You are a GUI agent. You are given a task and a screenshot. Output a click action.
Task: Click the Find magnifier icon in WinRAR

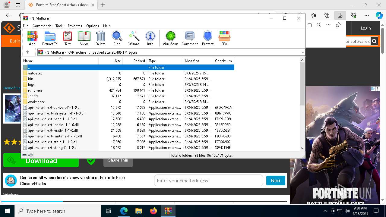[x=117, y=38]
